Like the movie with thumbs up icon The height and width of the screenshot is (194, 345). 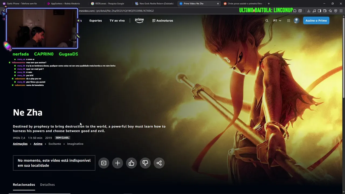[132, 163]
